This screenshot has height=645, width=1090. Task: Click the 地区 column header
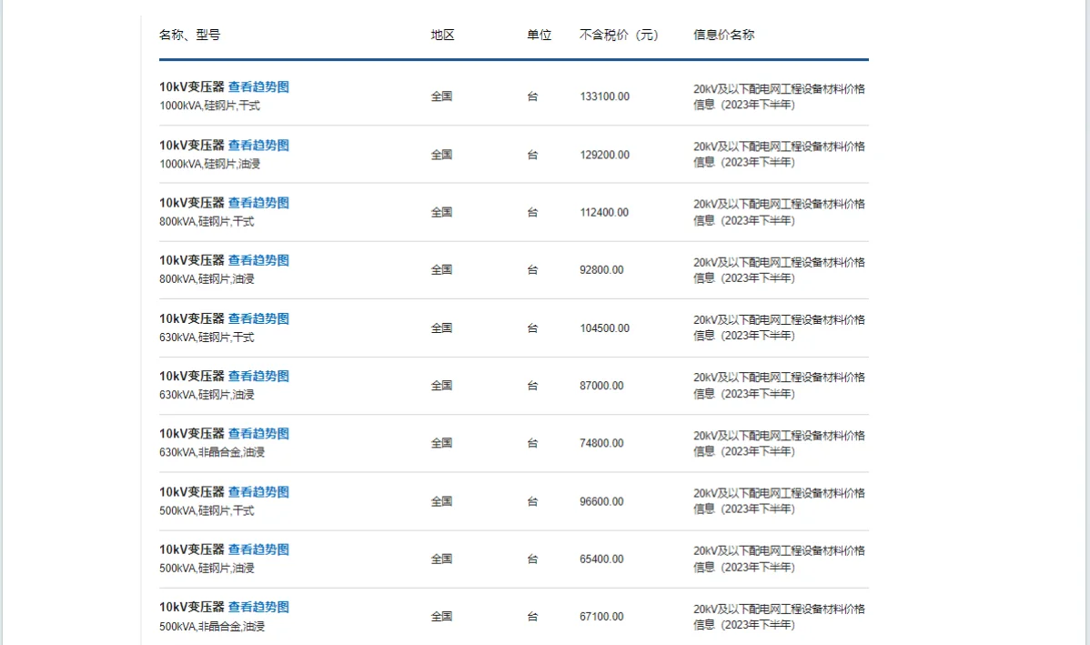click(443, 34)
